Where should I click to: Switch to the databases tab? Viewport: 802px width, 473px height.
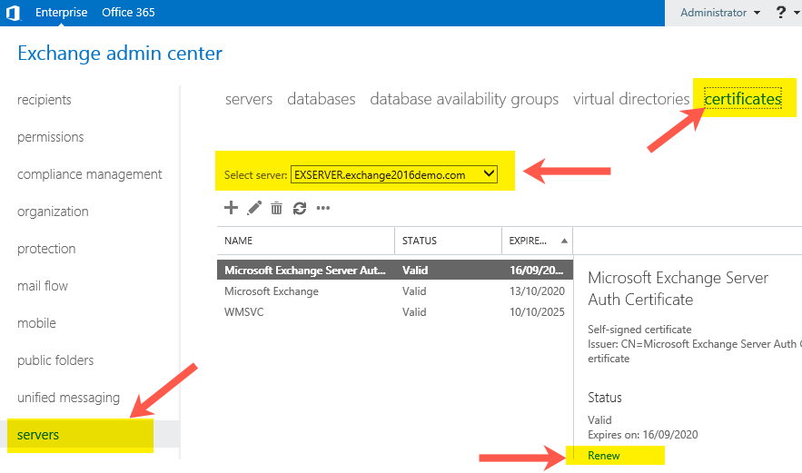(x=321, y=99)
